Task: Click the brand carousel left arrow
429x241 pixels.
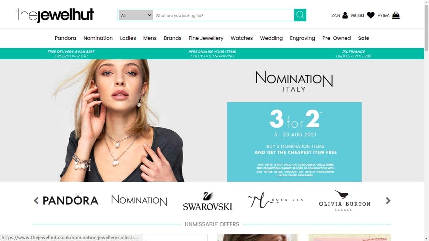Action: coord(36,201)
